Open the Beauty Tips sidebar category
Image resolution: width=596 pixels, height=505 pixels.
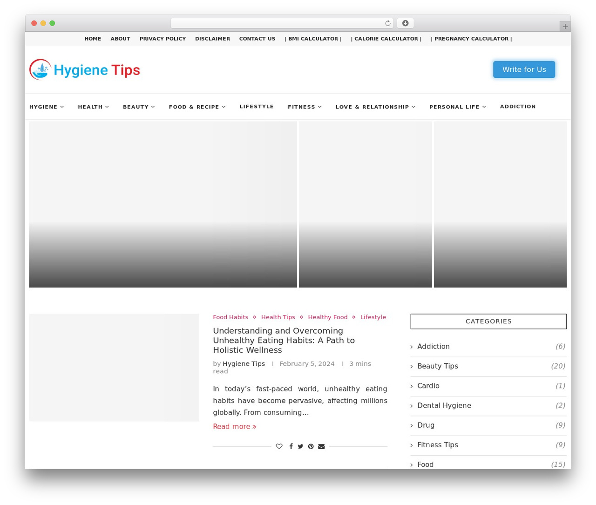point(438,366)
